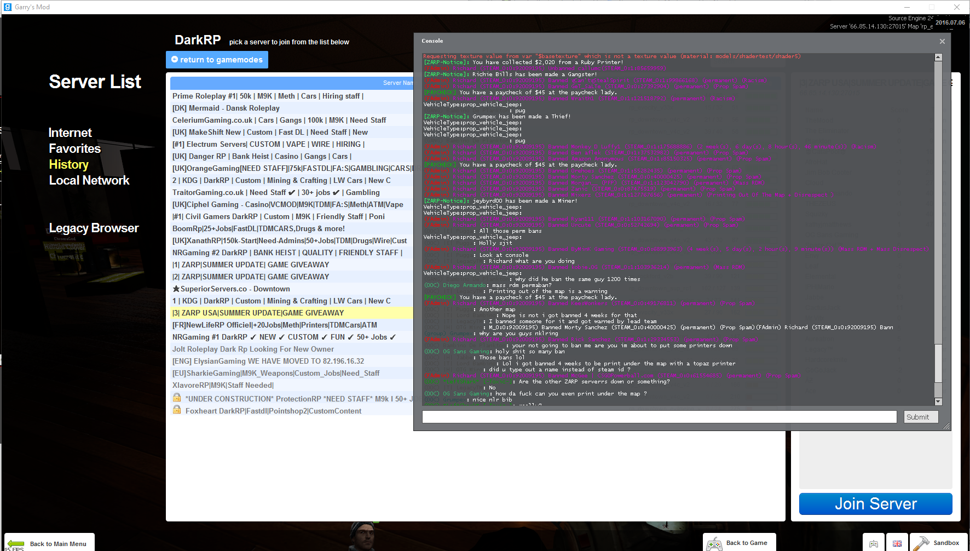Select TraitorGaming.co.uk server row
The height and width of the screenshot is (551, 970).
[292, 192]
